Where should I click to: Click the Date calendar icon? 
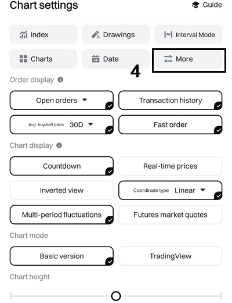tap(96, 59)
